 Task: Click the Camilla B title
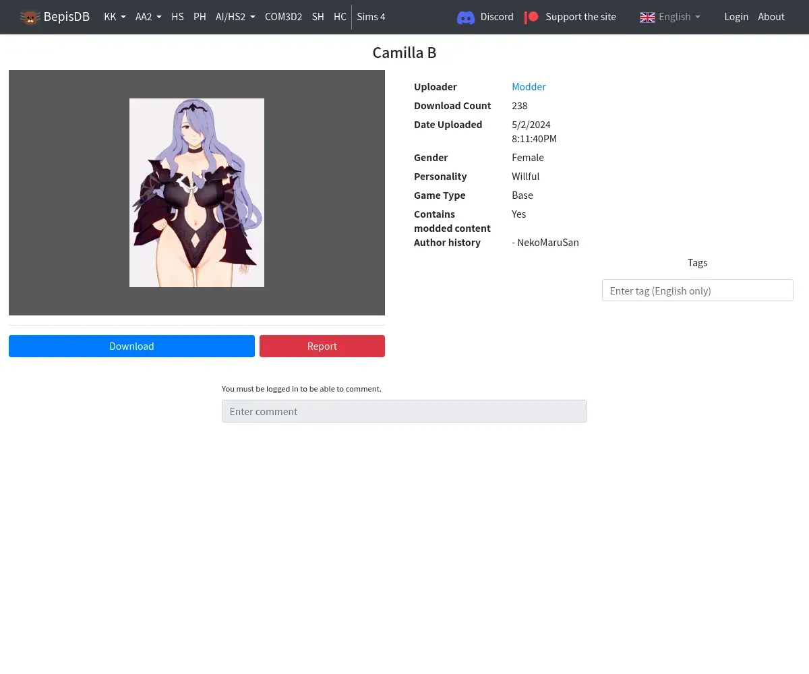(404, 53)
